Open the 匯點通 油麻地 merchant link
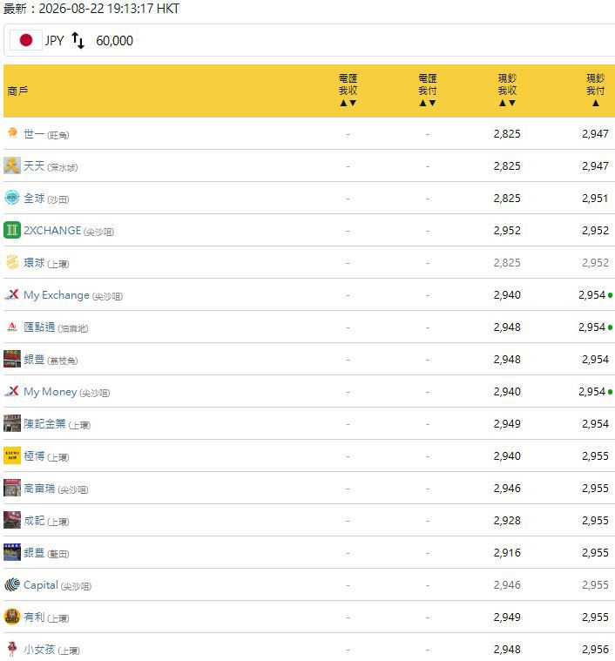The height and width of the screenshot is (661, 615). pyautogui.click(x=56, y=327)
